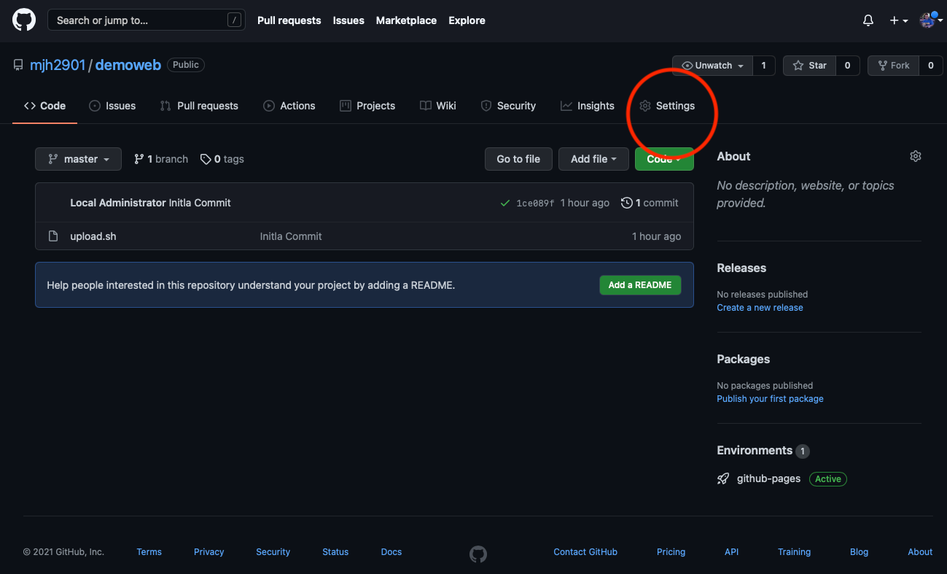
Task: Open Initla Commit link in upload.sh row
Action: tap(291, 236)
